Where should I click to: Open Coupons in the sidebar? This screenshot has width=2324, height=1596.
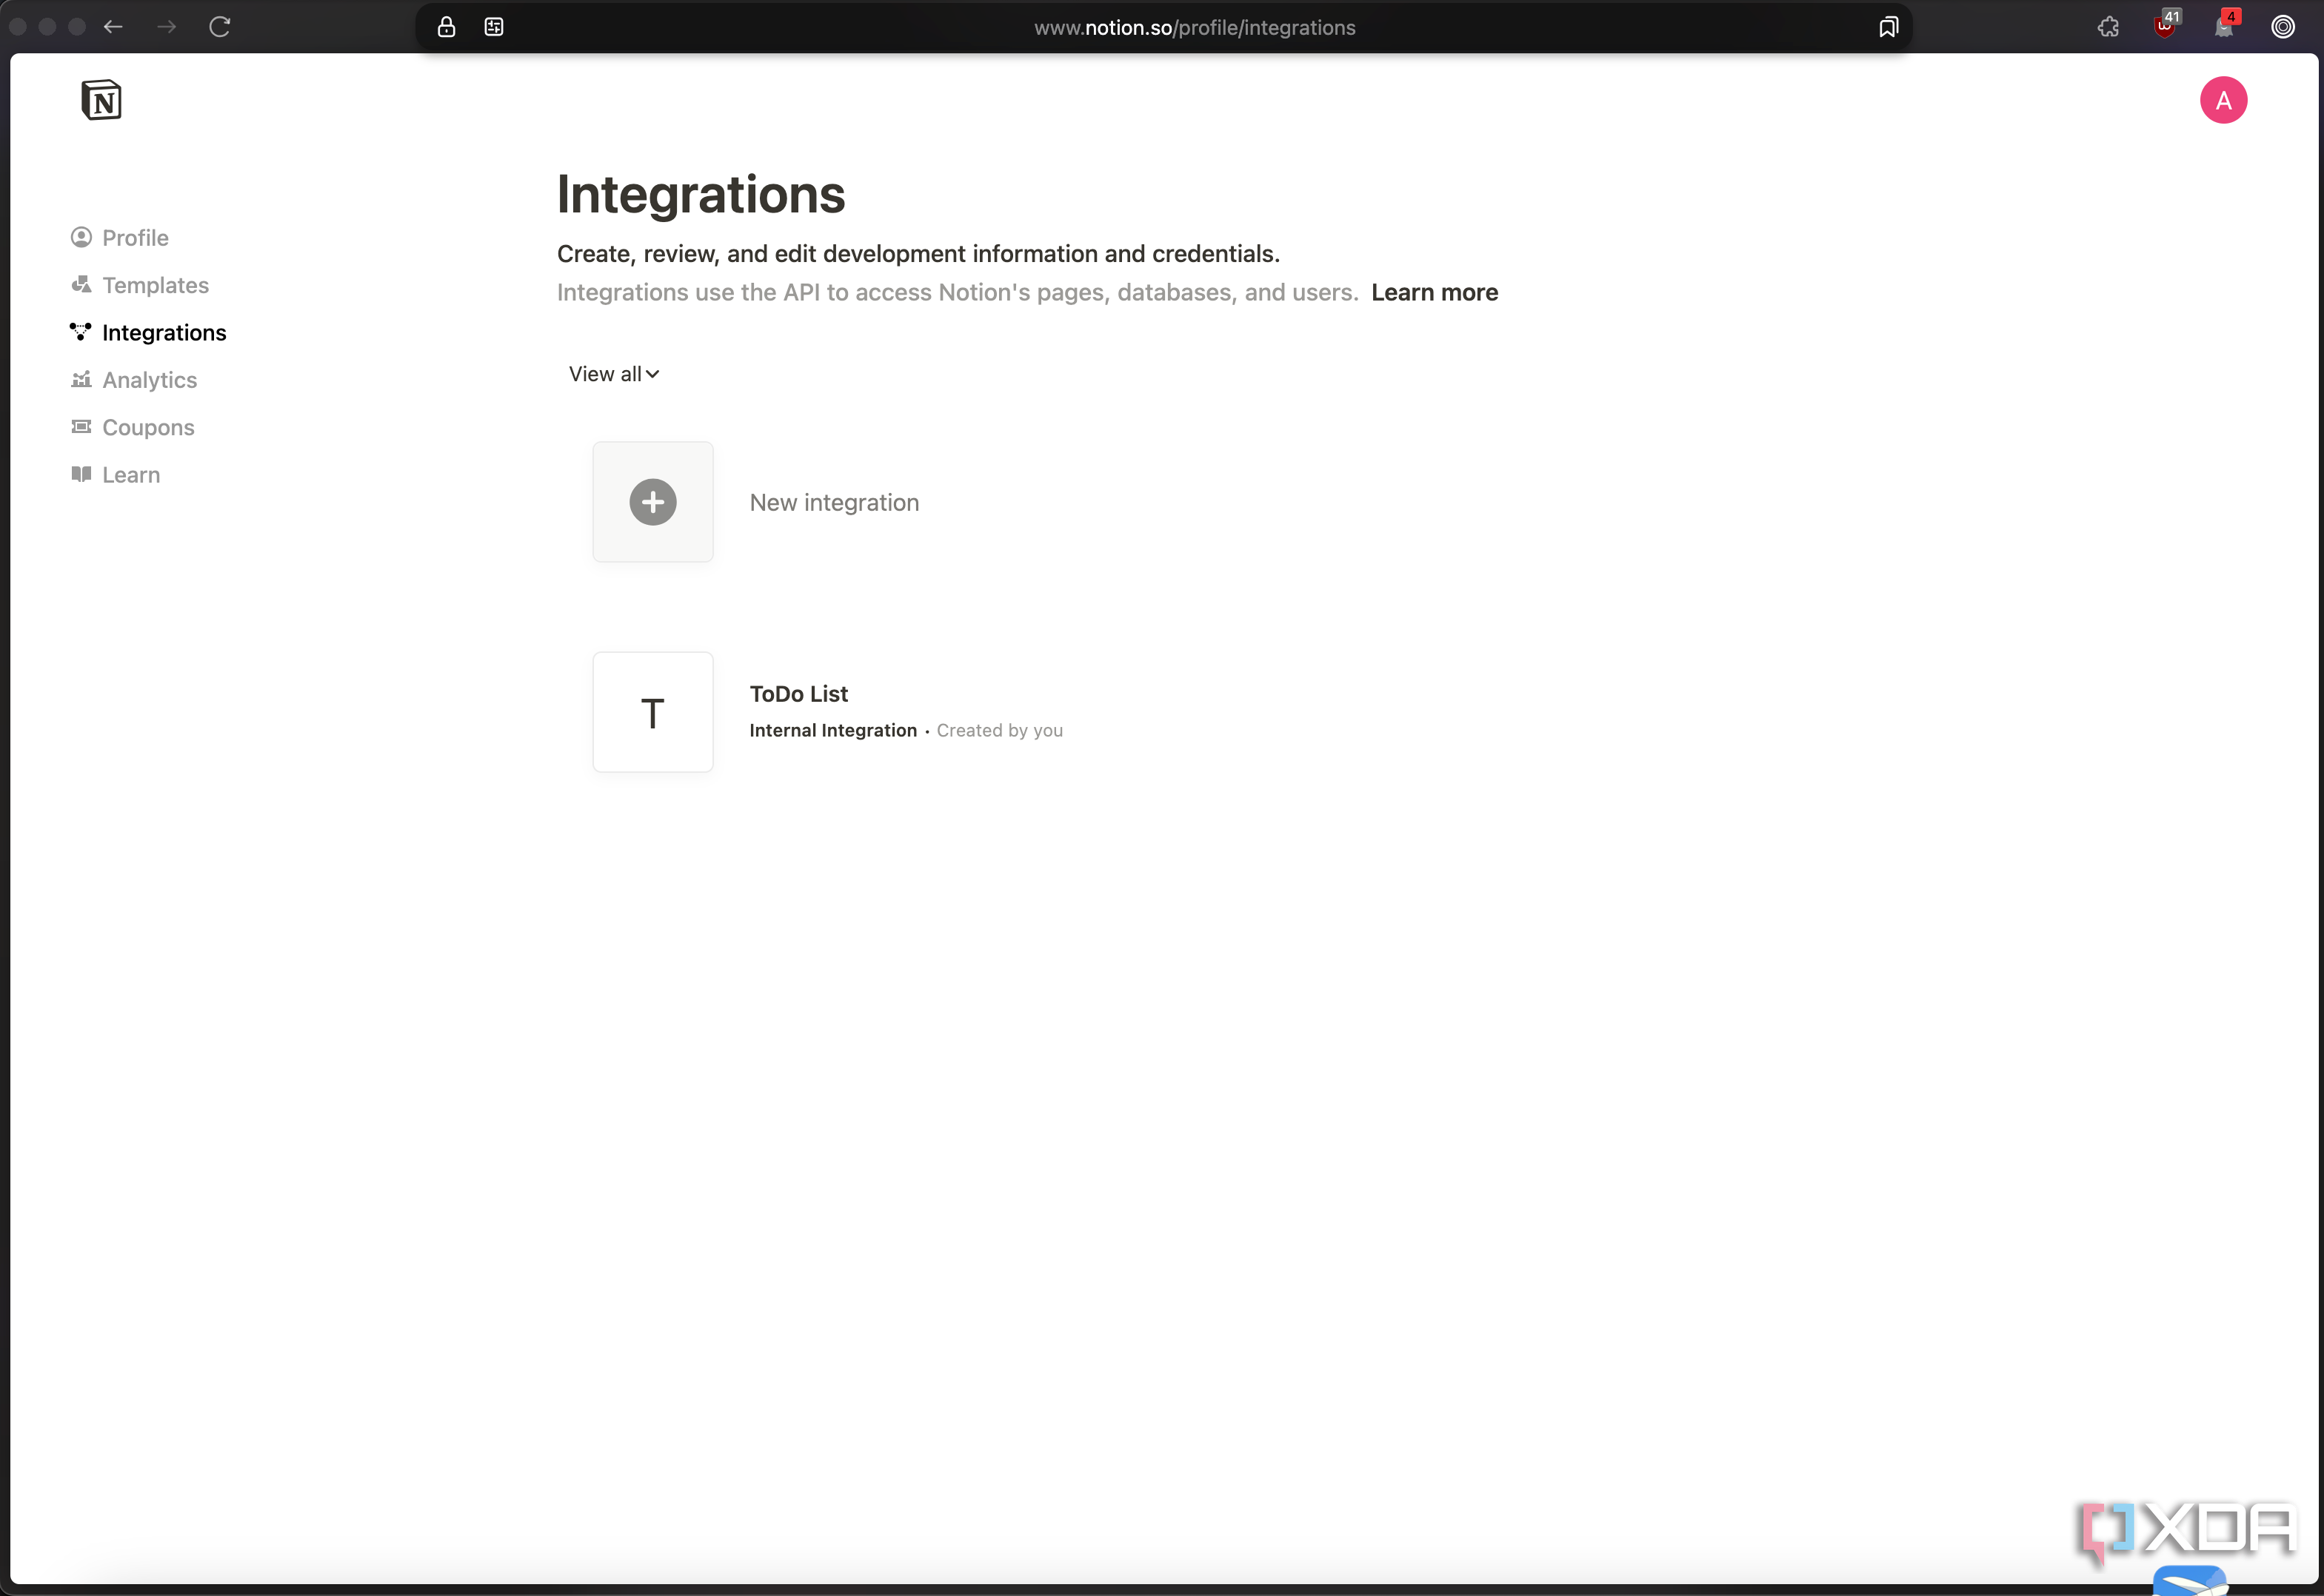(x=132, y=427)
